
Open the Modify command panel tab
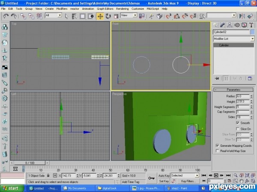point(222,25)
